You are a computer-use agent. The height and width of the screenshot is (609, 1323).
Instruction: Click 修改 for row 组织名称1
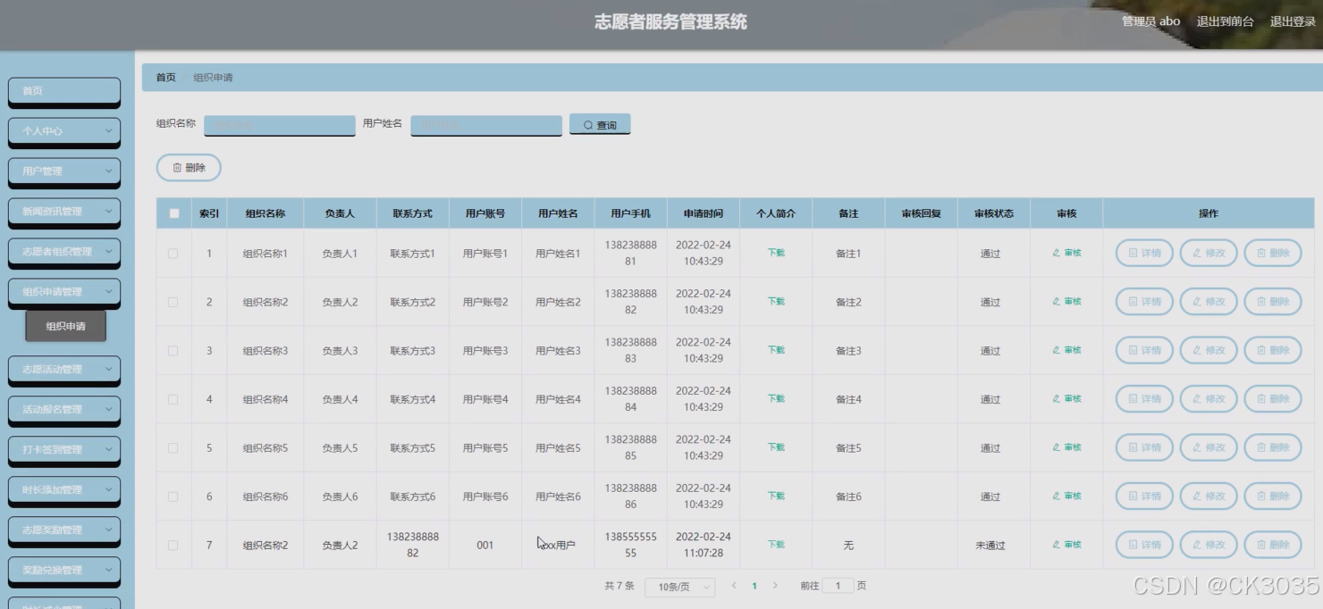(1209, 253)
